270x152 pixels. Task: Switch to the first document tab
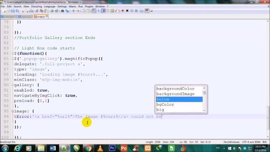(8, 17)
